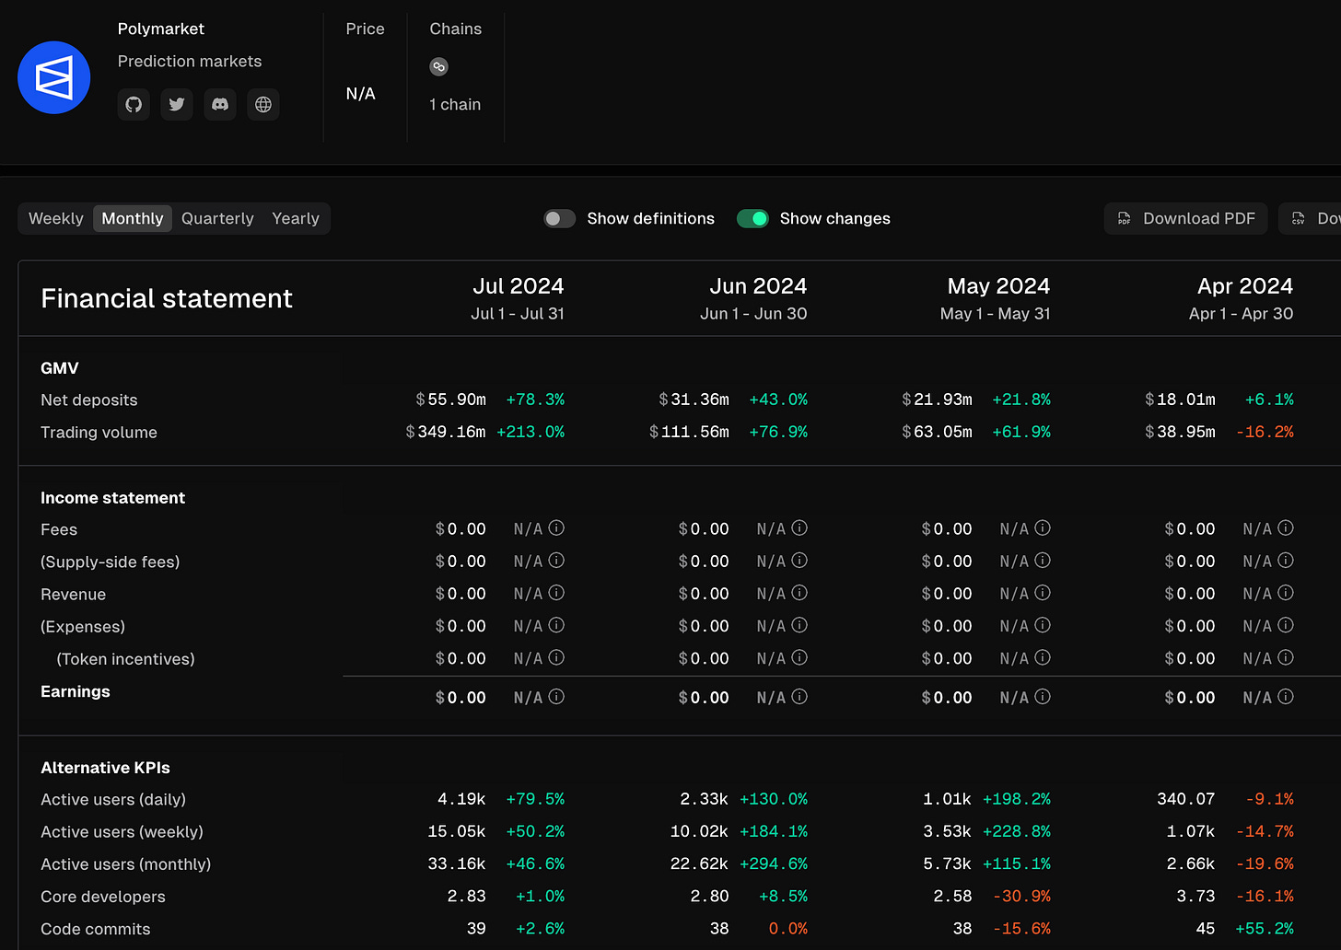Click the GMV section heading

(x=60, y=368)
